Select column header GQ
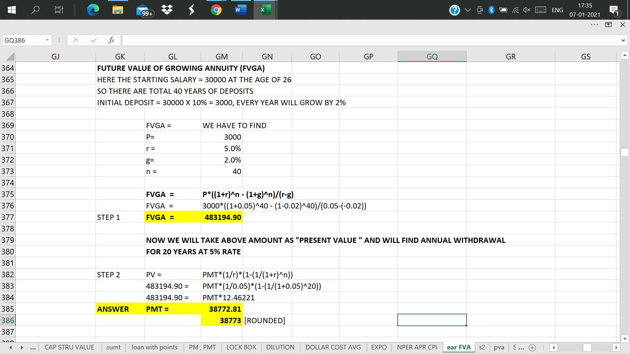Viewport: 630px width, 354px height. [x=432, y=56]
